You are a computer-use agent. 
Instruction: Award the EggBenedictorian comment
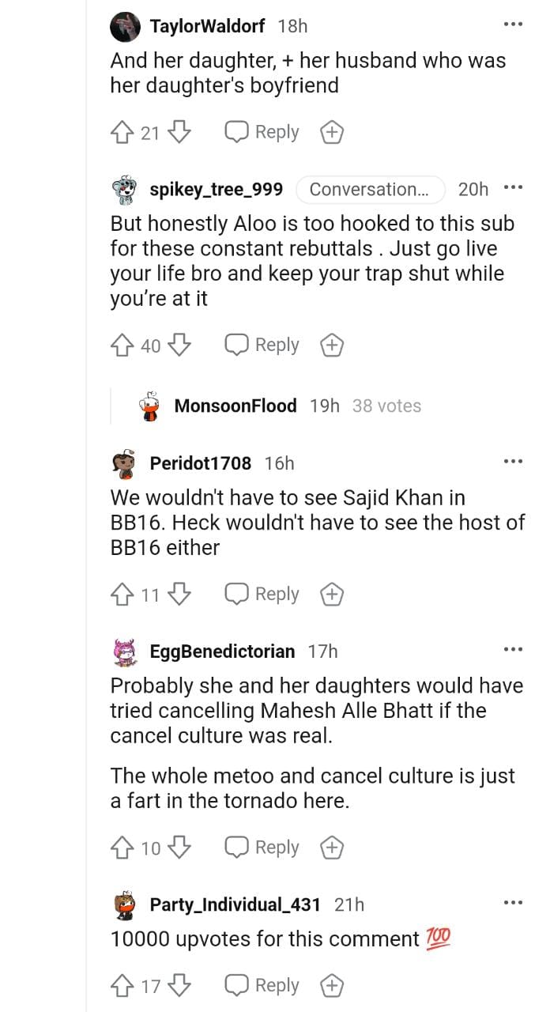point(332,848)
